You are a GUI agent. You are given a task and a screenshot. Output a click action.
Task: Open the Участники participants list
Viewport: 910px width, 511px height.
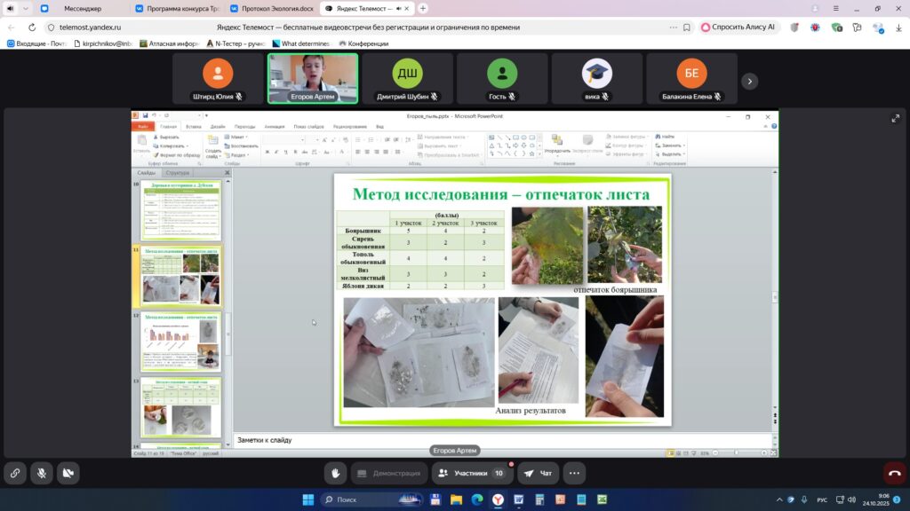(x=471, y=473)
